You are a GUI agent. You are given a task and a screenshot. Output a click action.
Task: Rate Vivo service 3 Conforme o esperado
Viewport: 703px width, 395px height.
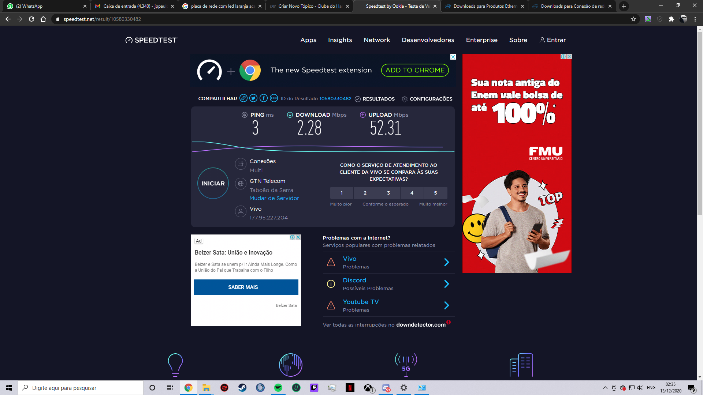[388, 193]
